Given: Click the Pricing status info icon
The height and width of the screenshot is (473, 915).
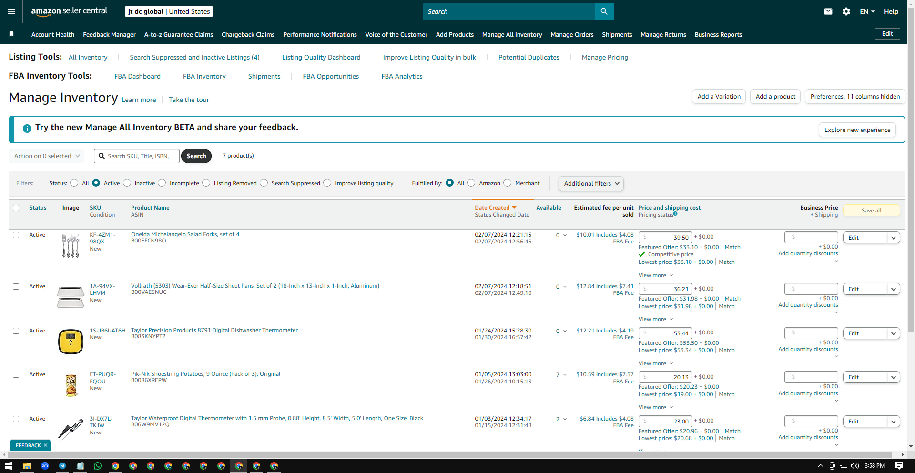Looking at the screenshot, I should pos(675,214).
